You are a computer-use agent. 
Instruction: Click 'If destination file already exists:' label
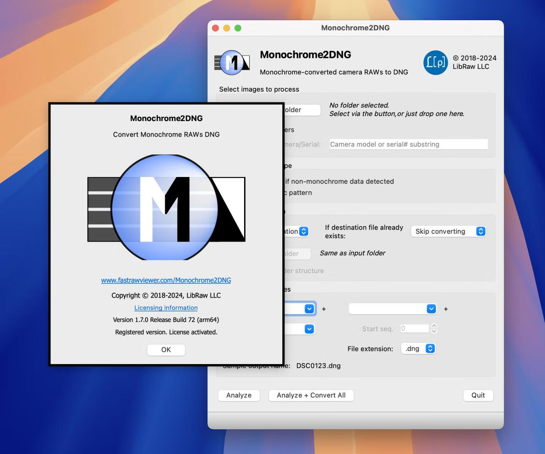(364, 232)
